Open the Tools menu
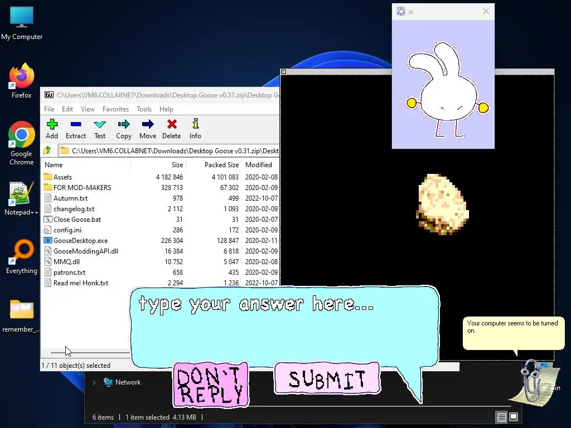 (144, 109)
